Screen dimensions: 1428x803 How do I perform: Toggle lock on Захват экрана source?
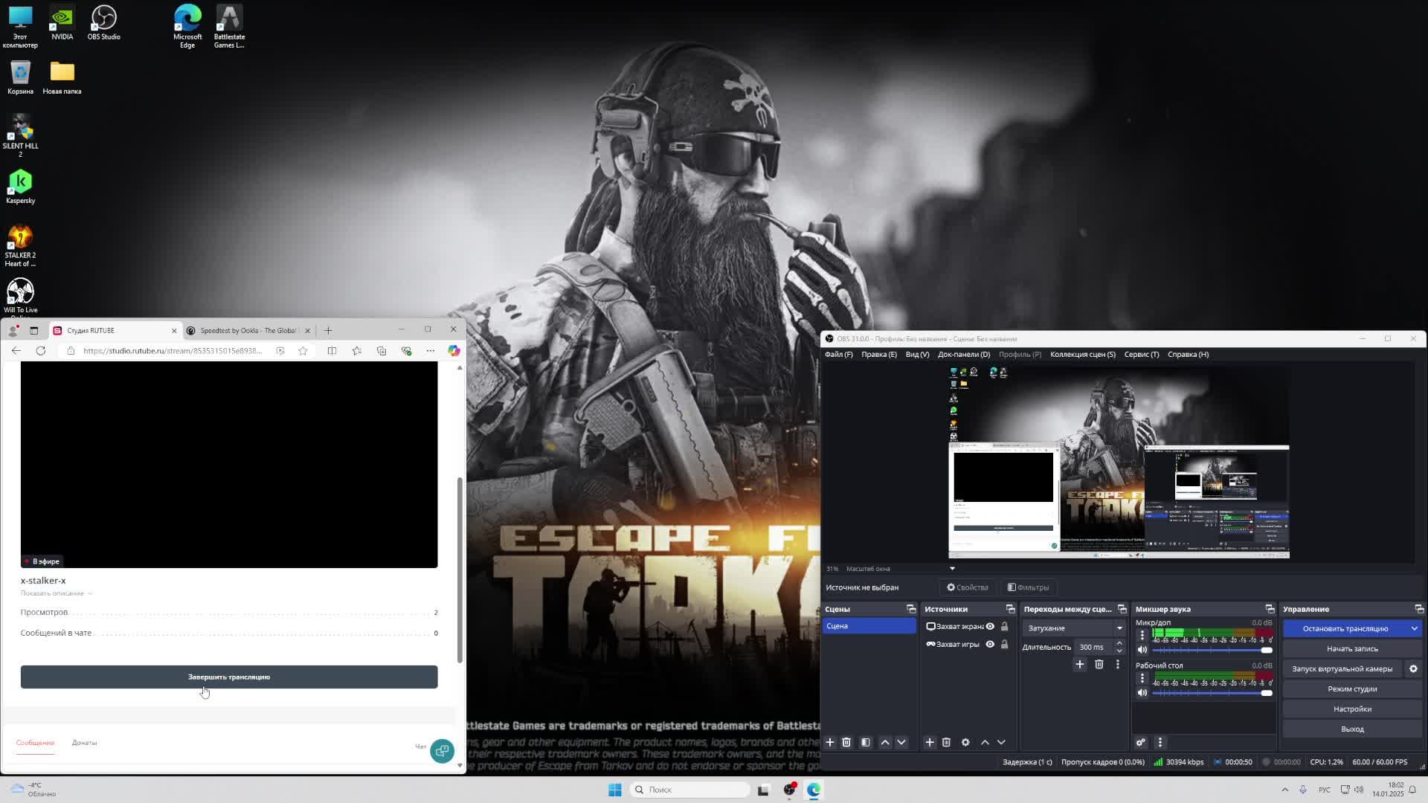(1004, 626)
